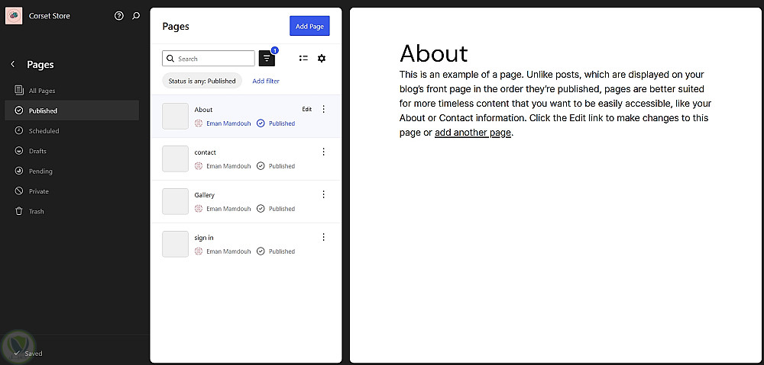Open the Status is any: Published filter chip
The width and height of the screenshot is (764, 365).
pyautogui.click(x=202, y=81)
